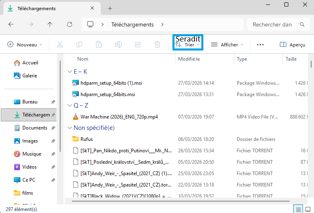Click the horizontal scrollbar of file list
The height and width of the screenshot is (213, 314).
click(x=181, y=201)
